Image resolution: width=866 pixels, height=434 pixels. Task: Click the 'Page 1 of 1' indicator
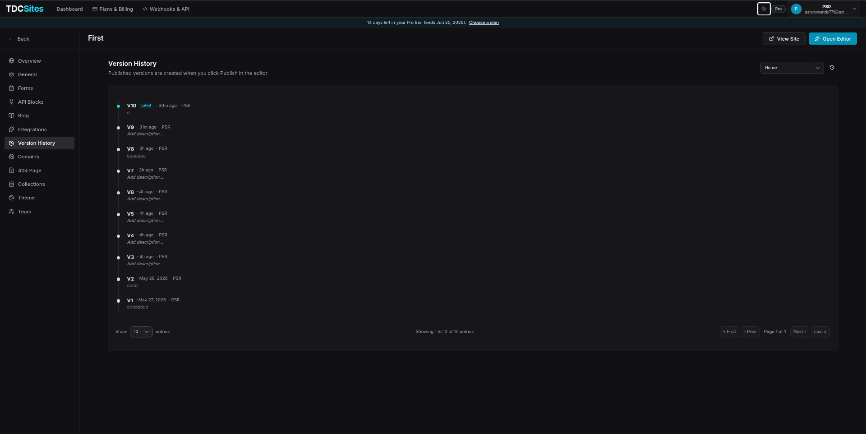point(775,332)
